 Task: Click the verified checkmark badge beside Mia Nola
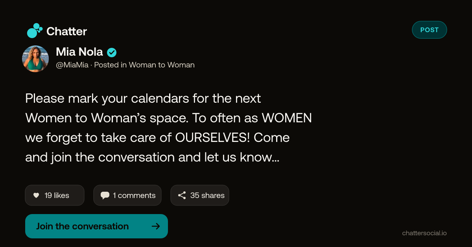pos(112,52)
